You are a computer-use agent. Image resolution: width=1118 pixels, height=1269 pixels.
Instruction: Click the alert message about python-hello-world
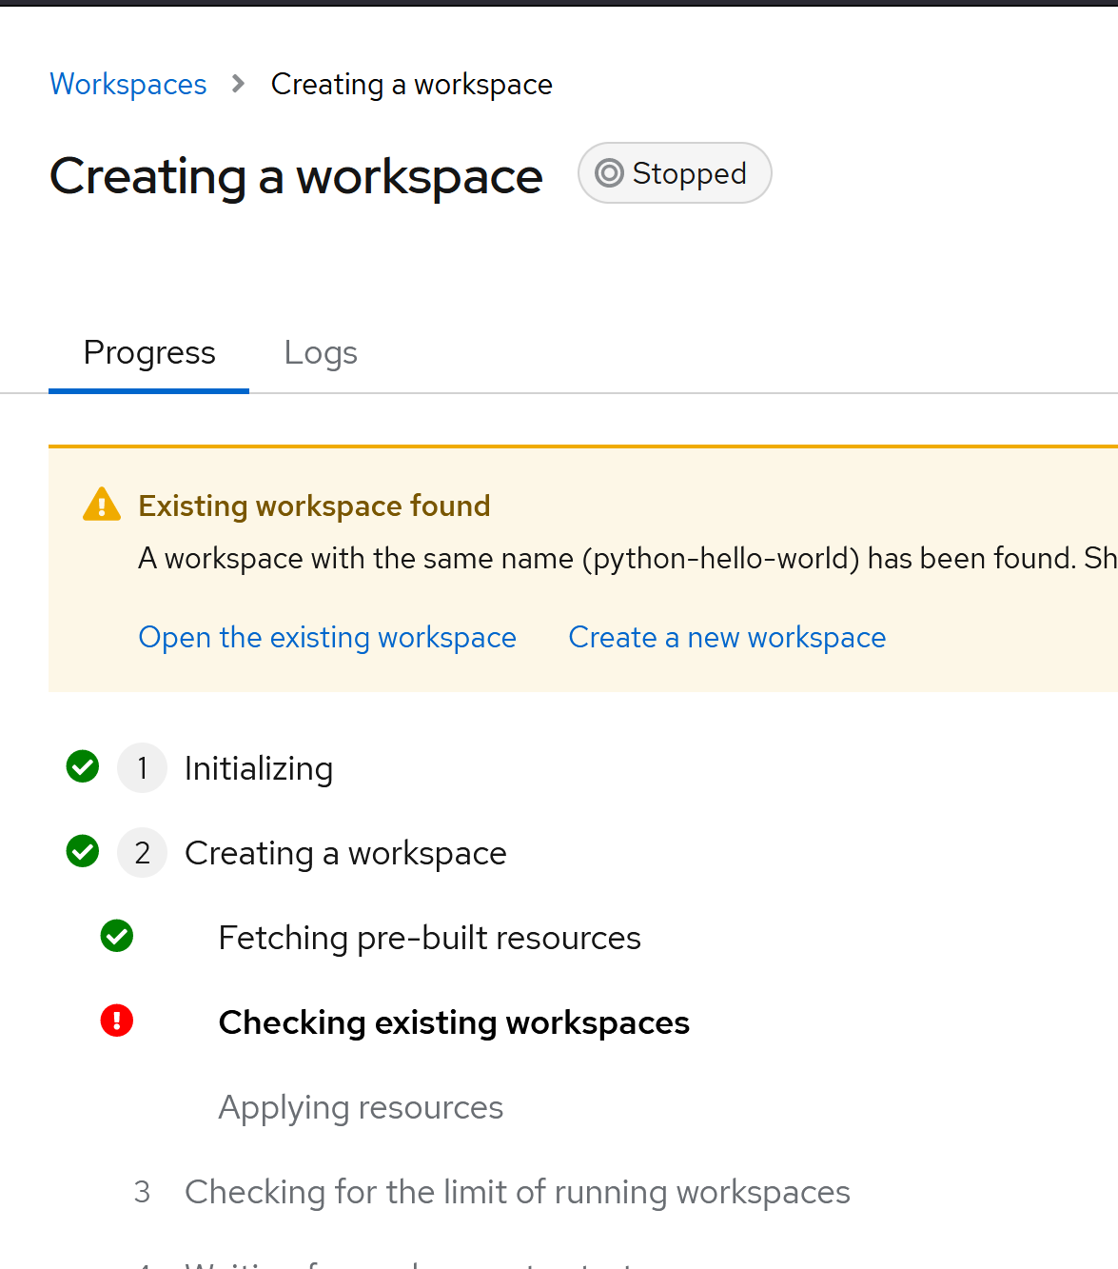tap(628, 558)
